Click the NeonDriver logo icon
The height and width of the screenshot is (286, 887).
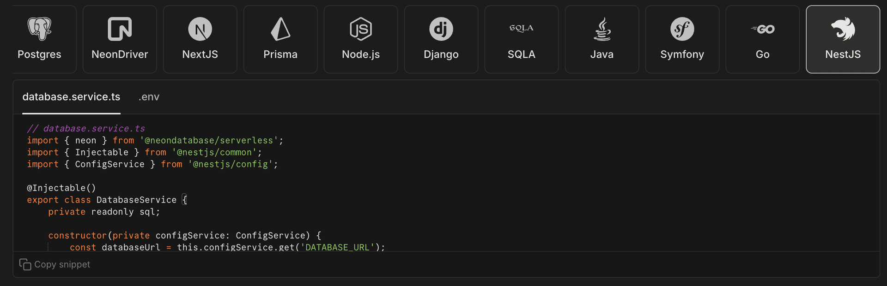click(120, 29)
